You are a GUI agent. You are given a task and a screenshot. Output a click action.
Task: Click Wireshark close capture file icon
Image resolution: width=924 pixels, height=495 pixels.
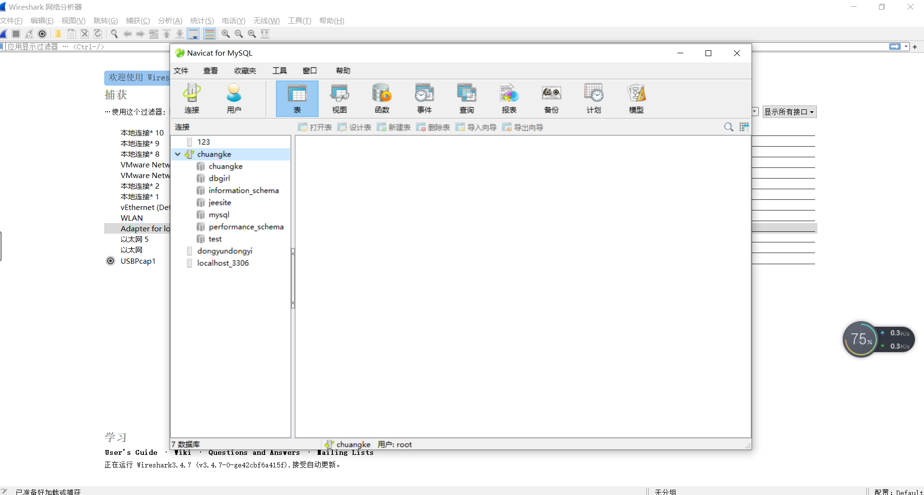[x=85, y=34]
